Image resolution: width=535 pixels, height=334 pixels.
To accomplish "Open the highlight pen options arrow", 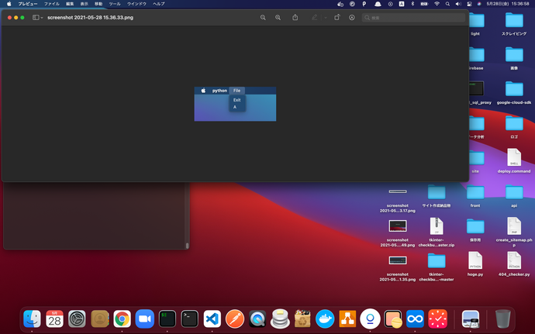I will pyautogui.click(x=325, y=17).
